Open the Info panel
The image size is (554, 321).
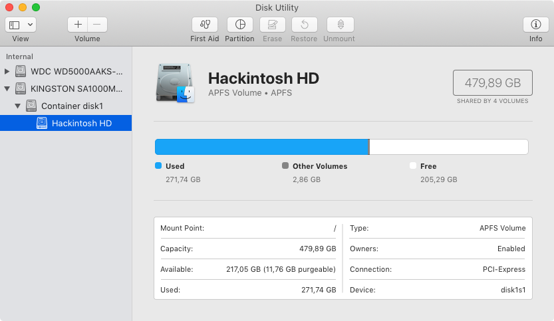click(535, 25)
